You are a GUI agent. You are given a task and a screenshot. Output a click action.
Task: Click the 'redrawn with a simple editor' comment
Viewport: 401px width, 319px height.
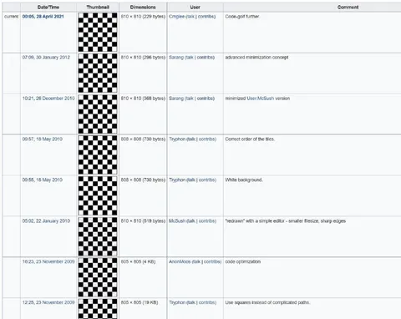click(x=286, y=221)
